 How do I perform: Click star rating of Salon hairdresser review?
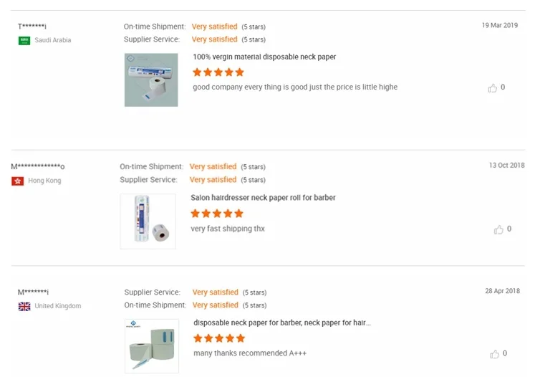[x=217, y=214]
